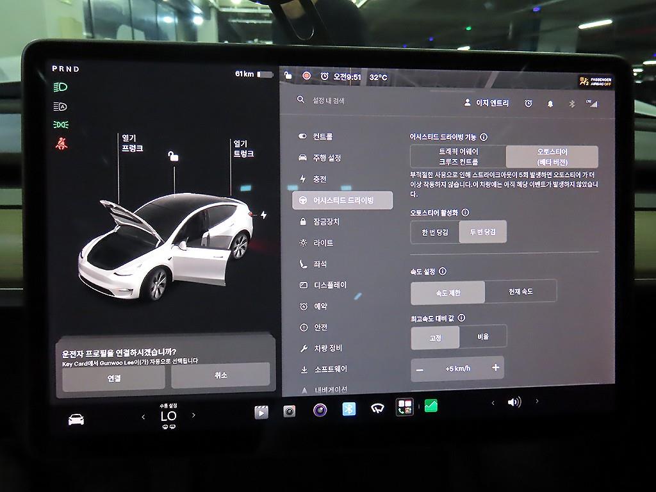The height and width of the screenshot is (492, 656).
Task: Tap the alarm clock icon by time
Action: pyautogui.click(x=324, y=76)
